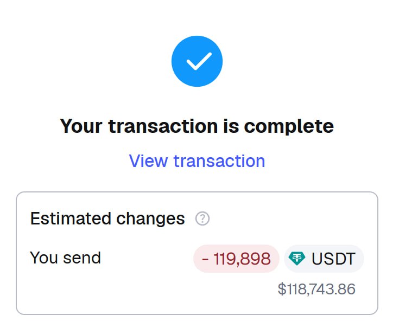Click the $118,743.86 dollar value
Screen dimensions: 399x328
[316, 289]
